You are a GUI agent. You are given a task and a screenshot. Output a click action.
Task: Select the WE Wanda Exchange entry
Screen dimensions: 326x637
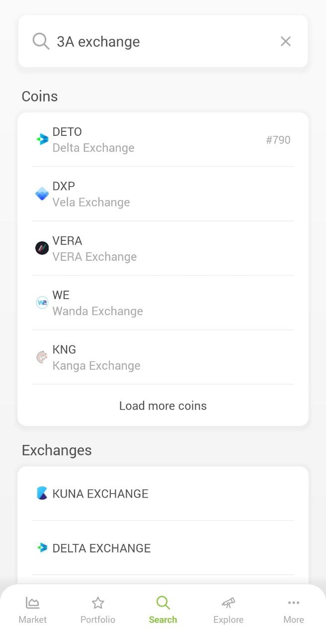click(163, 303)
